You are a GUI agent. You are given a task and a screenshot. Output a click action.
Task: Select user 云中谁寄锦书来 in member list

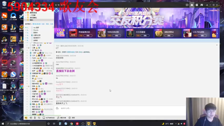tap(37, 63)
